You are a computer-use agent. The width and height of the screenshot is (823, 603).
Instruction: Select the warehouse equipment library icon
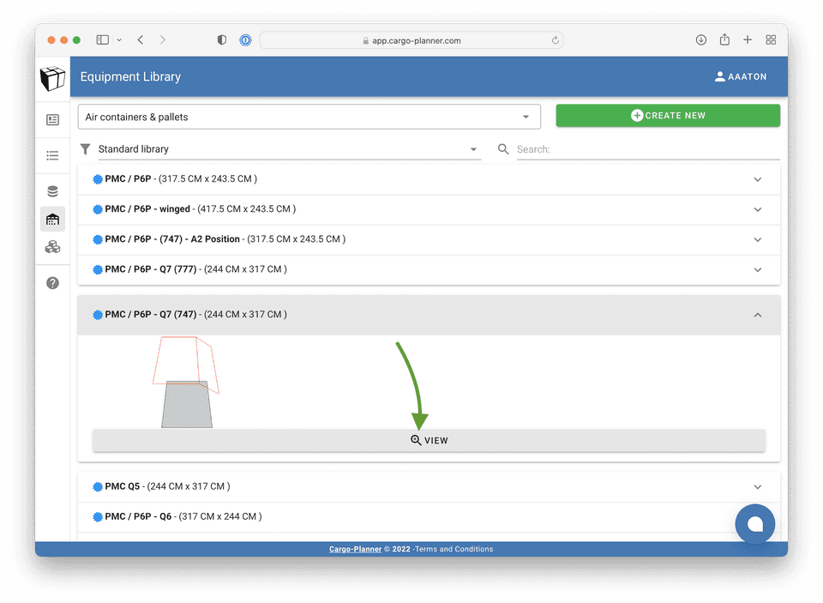tap(52, 220)
